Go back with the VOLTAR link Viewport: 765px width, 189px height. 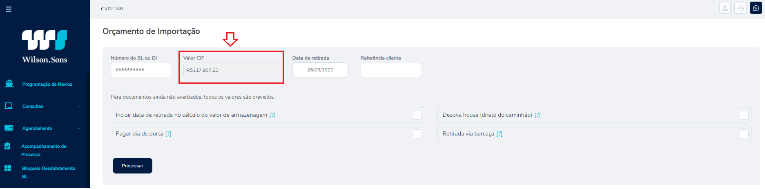(x=114, y=9)
